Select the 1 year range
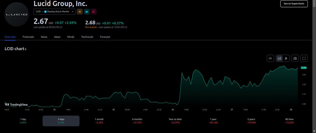316x133 pixels. pos(213,121)
